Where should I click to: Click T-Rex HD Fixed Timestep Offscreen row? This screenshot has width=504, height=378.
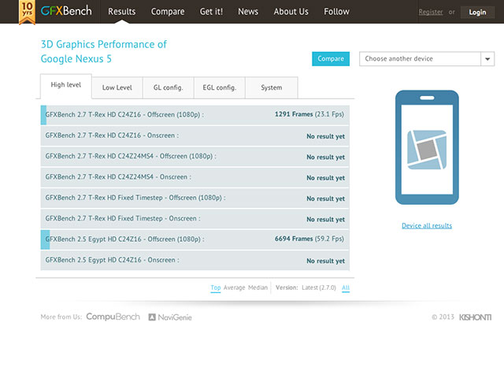pyautogui.click(x=195, y=198)
